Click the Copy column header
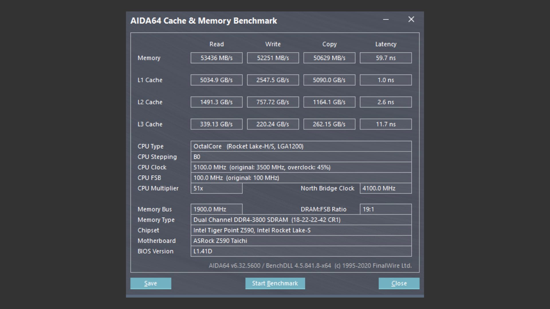 (x=329, y=44)
